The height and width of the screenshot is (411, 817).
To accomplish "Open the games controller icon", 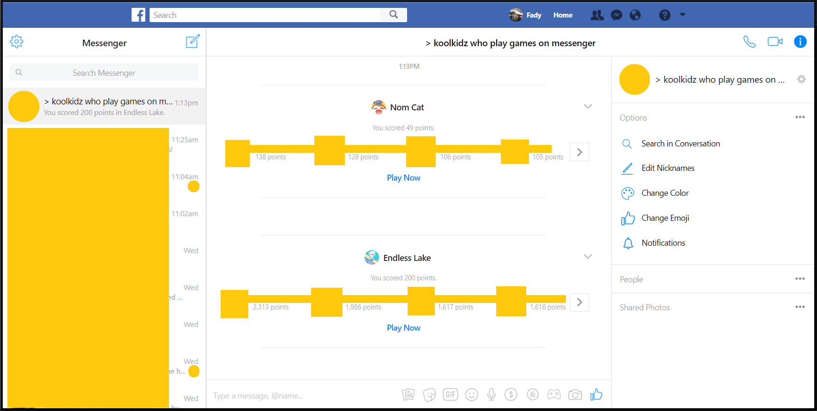I will 554,394.
